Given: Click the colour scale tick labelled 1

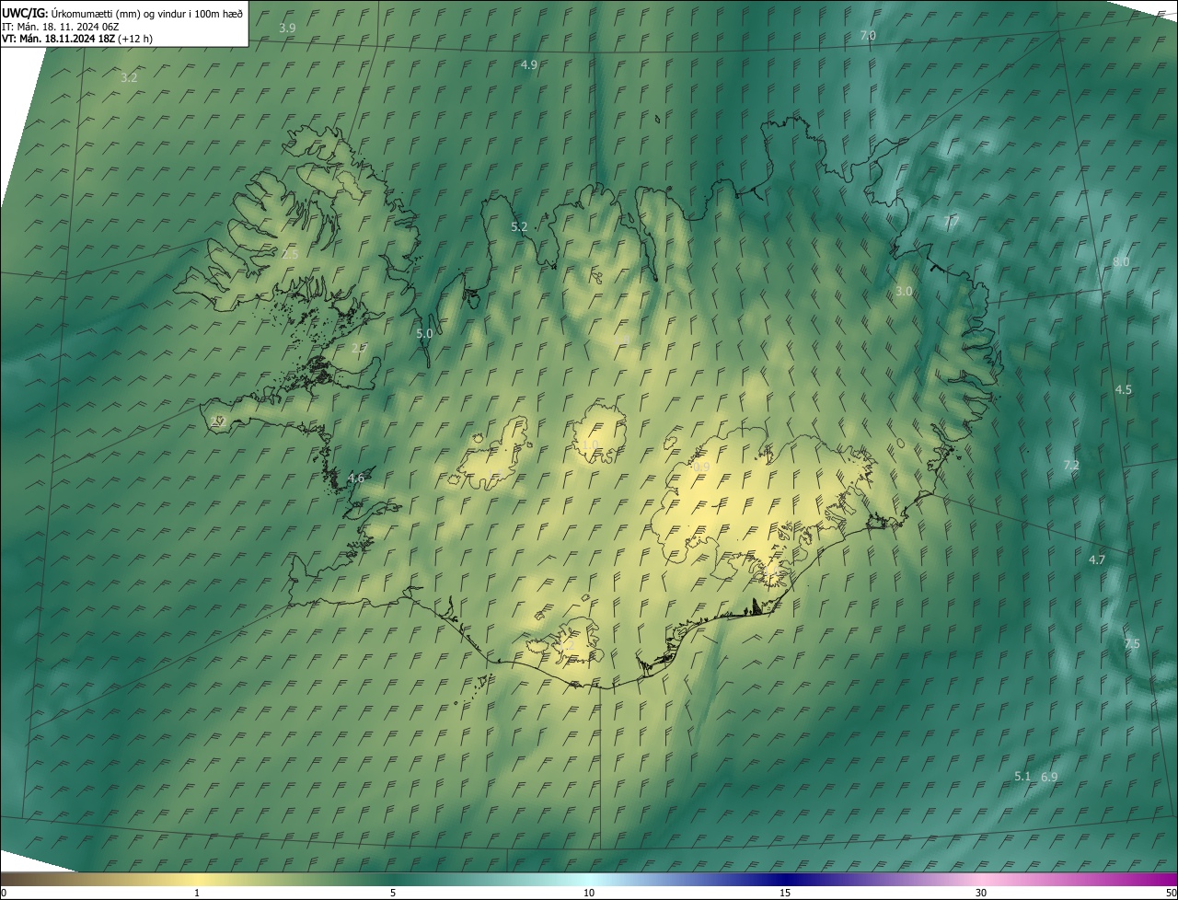Looking at the screenshot, I should click(197, 893).
